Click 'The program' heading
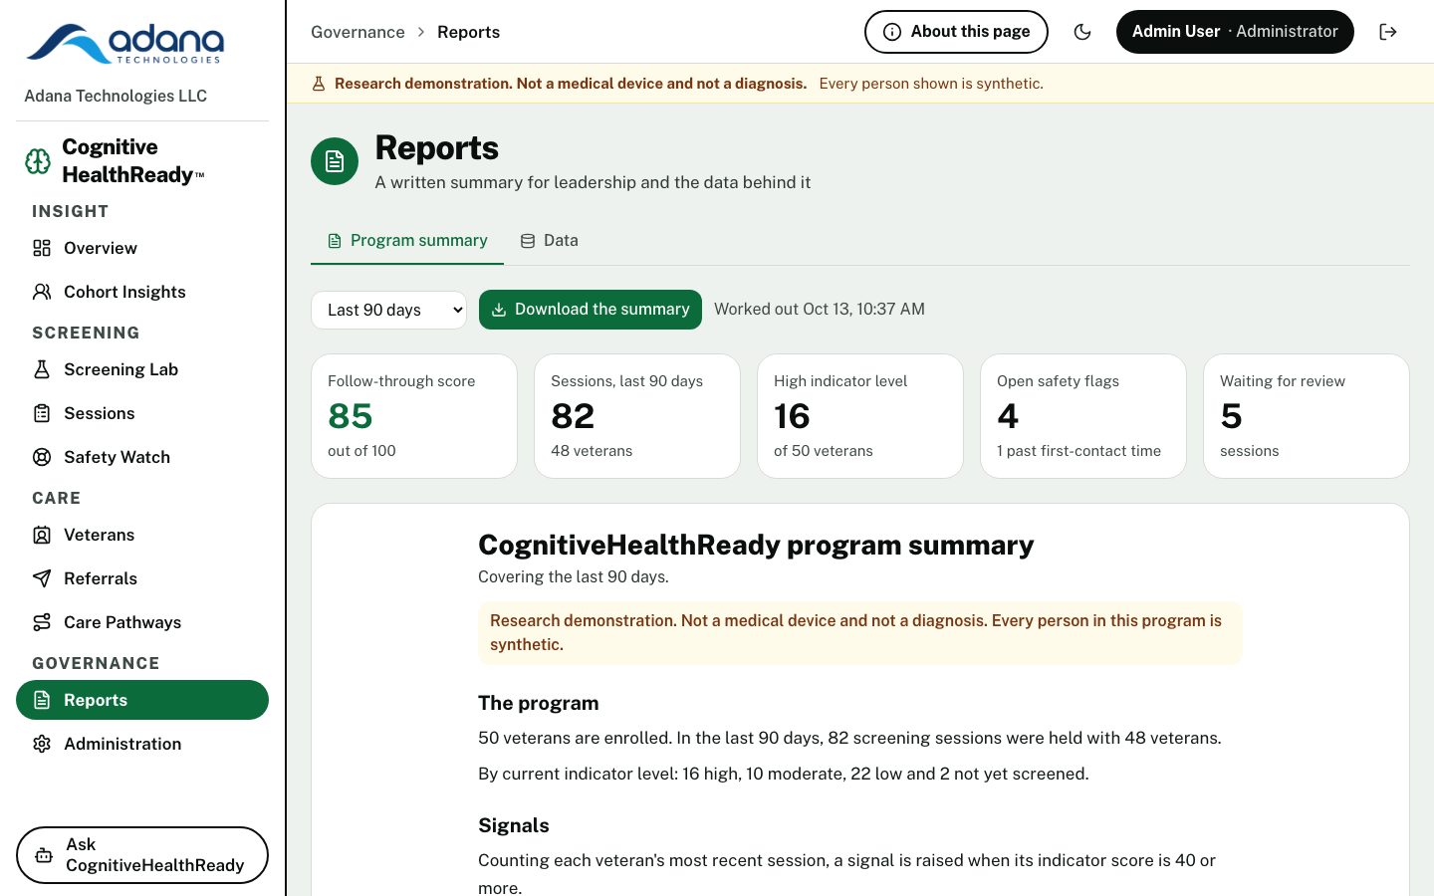1434x896 pixels. click(x=539, y=703)
